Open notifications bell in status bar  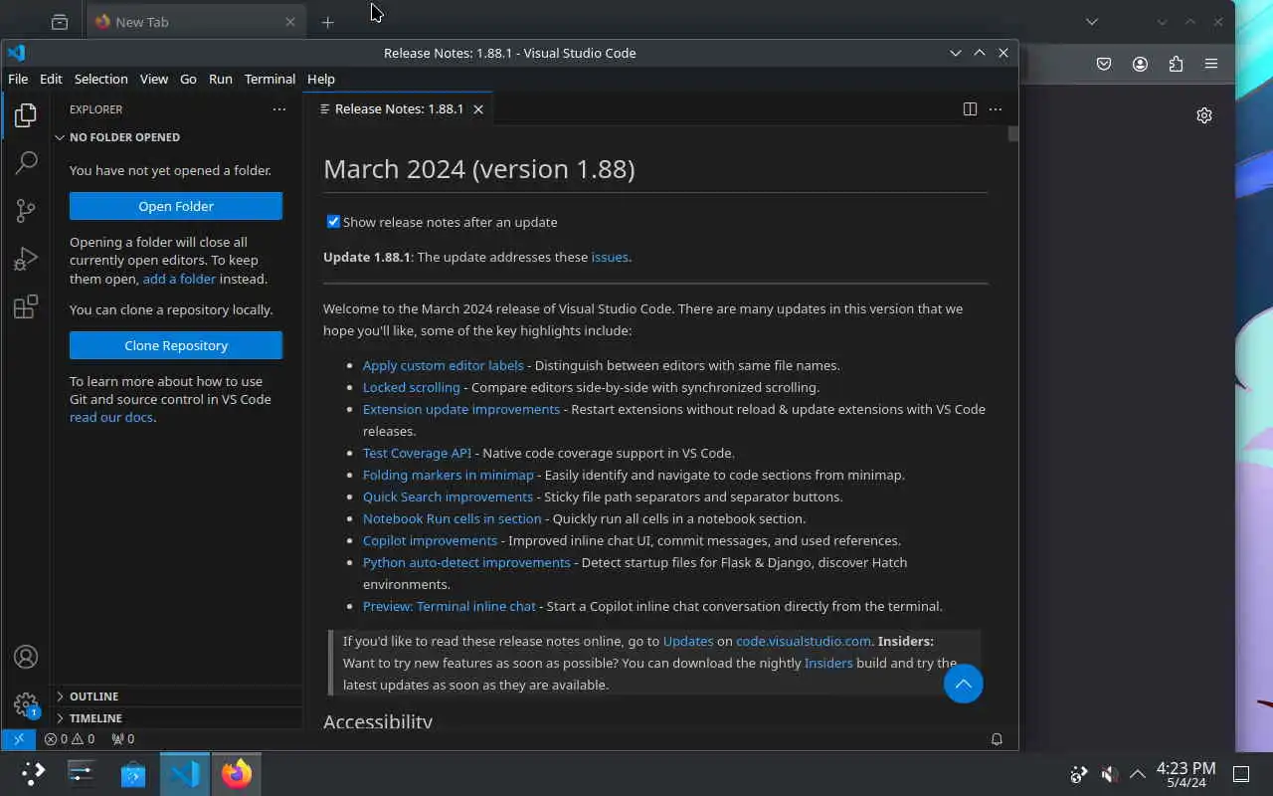click(997, 739)
